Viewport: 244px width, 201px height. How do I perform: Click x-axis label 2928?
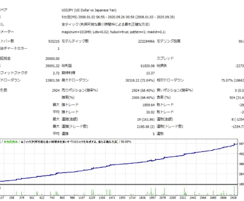click(x=233, y=198)
